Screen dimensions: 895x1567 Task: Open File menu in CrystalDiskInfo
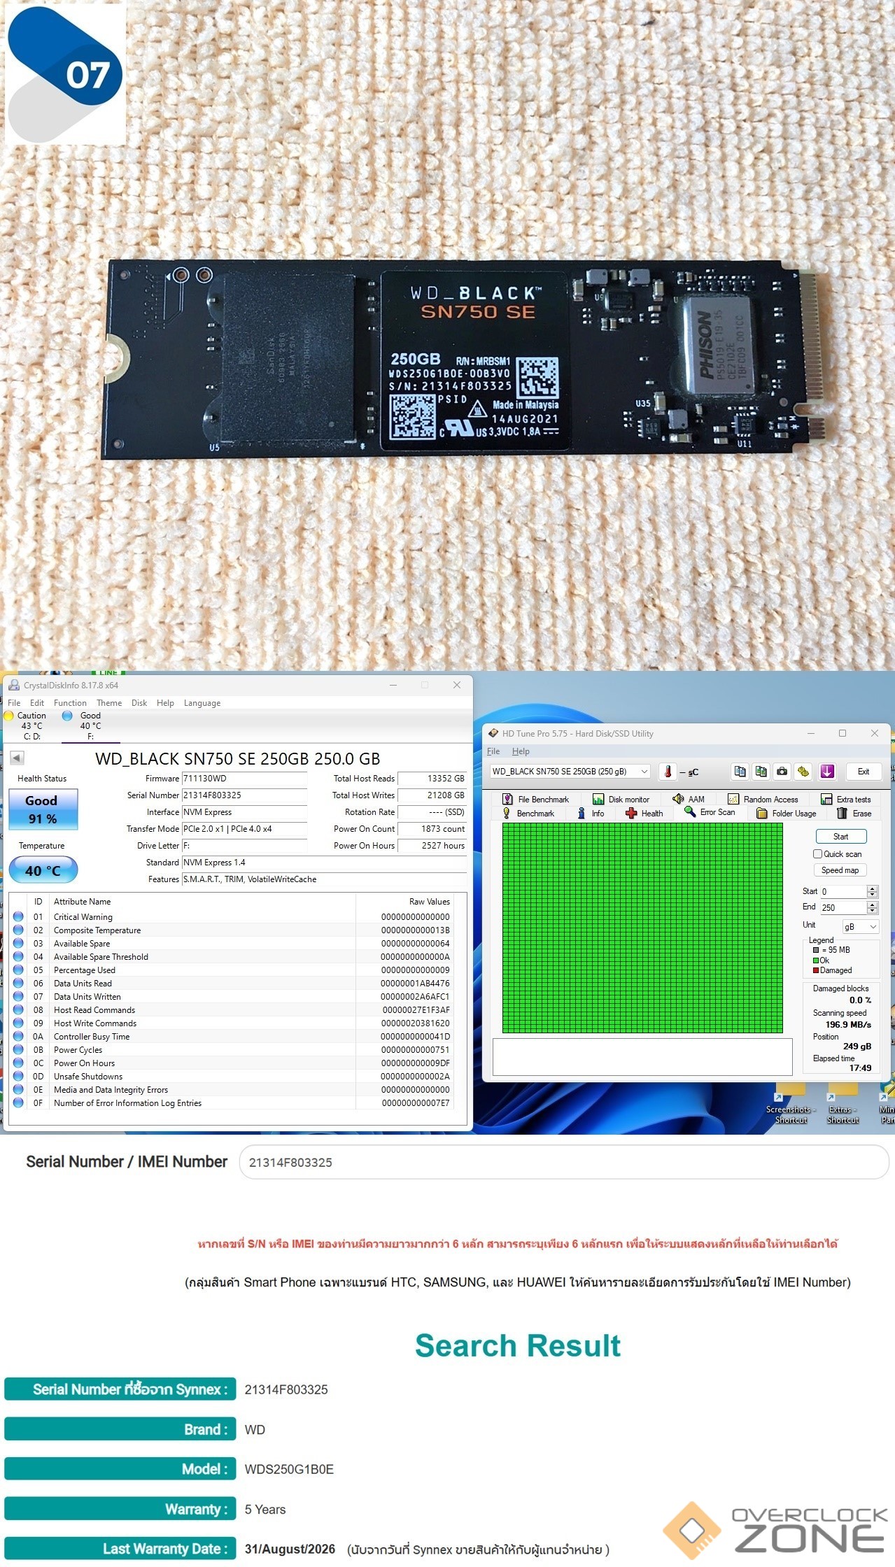14,702
